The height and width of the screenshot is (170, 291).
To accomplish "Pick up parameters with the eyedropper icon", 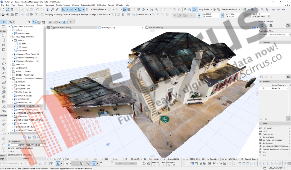I will tap(52, 9).
